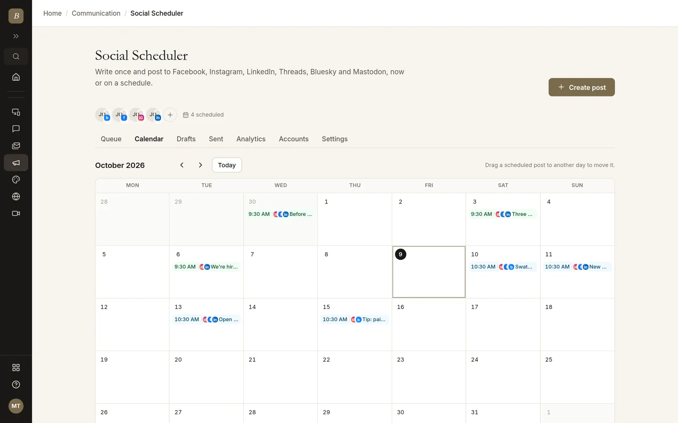Select today's highlighted date 9
Image resolution: width=678 pixels, height=423 pixels.
[x=400, y=254]
